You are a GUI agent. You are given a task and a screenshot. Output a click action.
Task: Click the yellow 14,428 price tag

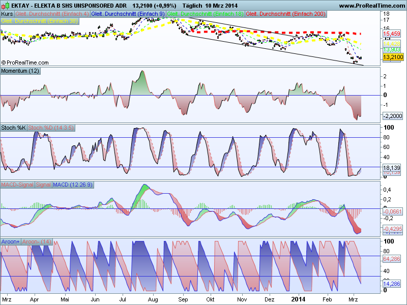391,44
